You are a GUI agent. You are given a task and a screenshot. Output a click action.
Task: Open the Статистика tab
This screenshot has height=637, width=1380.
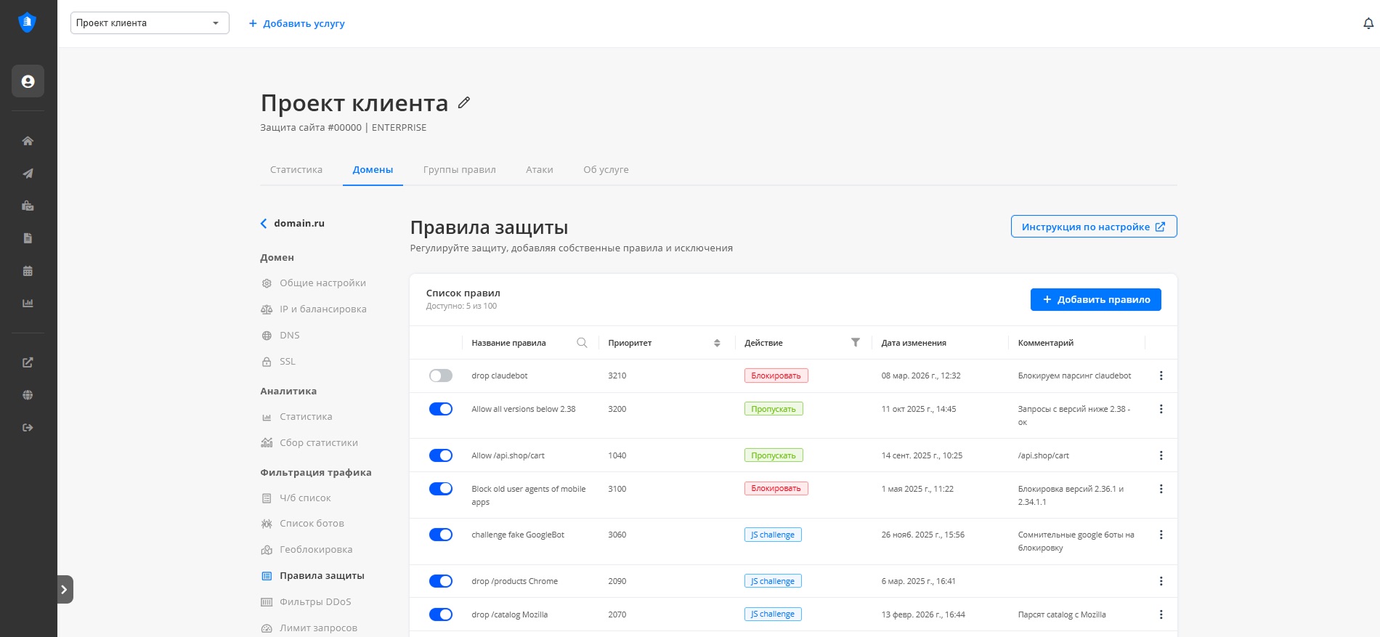[x=296, y=170]
